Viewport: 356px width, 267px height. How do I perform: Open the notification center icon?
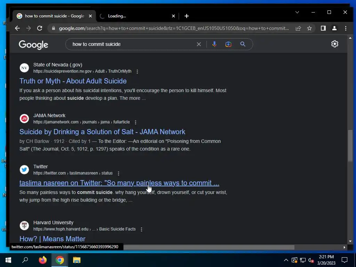click(345, 260)
